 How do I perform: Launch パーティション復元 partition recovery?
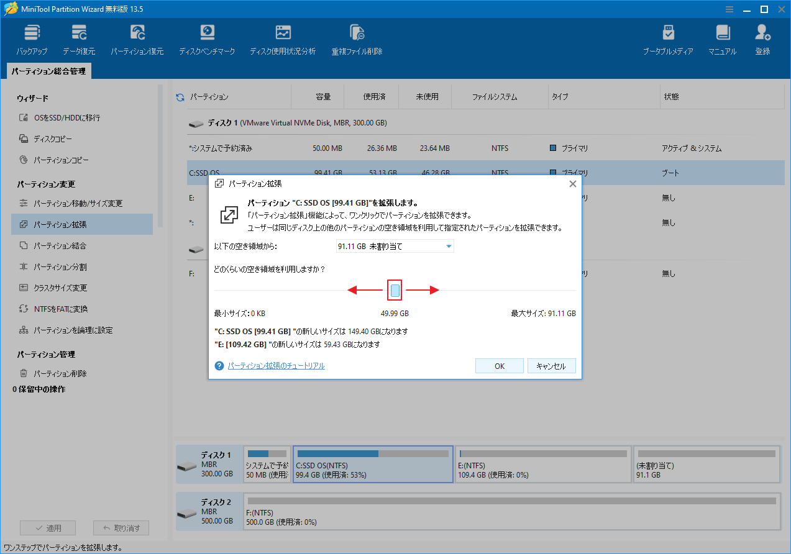[x=137, y=37]
